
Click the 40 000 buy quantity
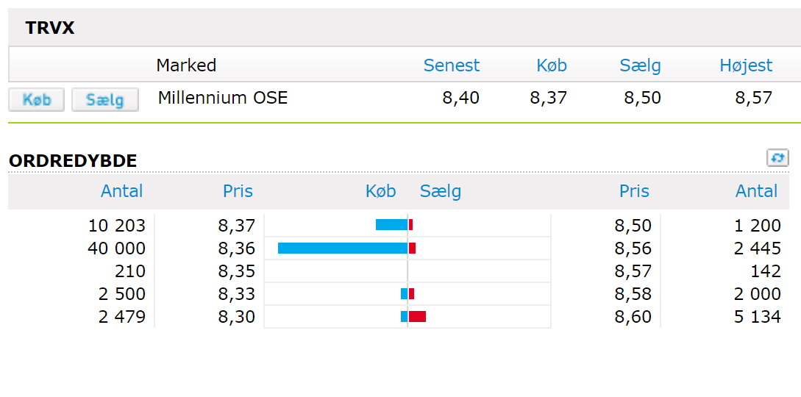116,248
